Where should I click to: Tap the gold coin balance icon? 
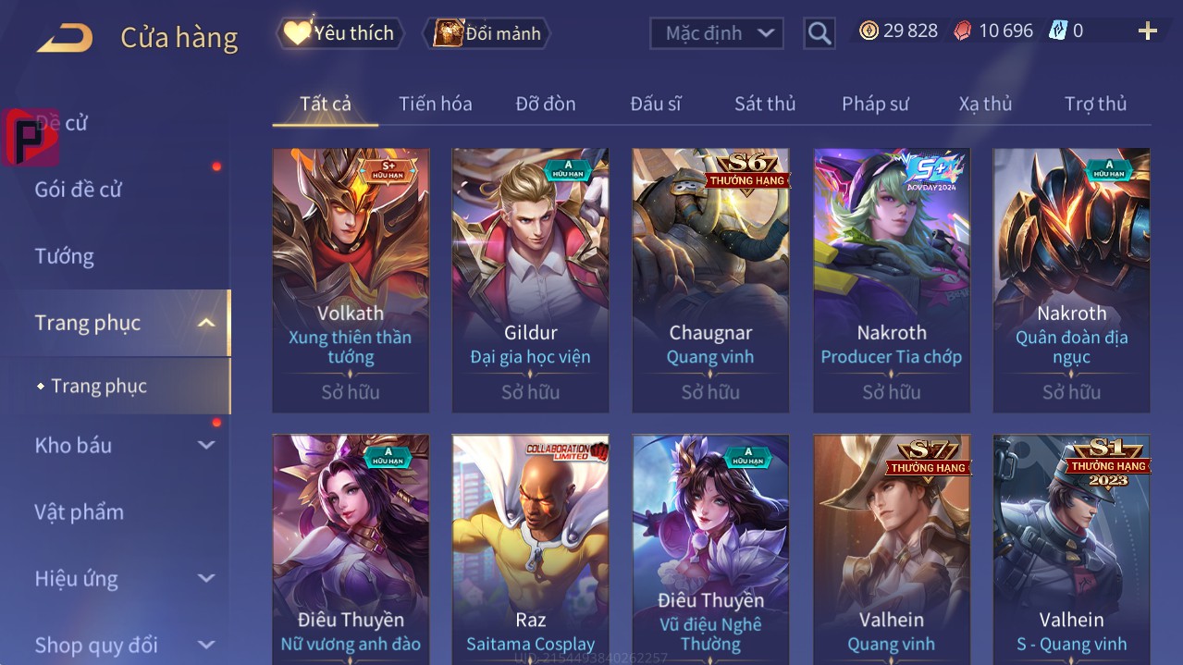click(x=869, y=31)
